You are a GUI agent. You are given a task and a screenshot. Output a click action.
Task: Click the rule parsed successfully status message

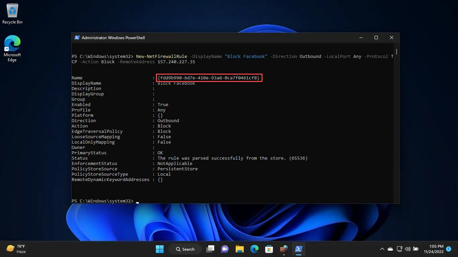click(x=232, y=158)
